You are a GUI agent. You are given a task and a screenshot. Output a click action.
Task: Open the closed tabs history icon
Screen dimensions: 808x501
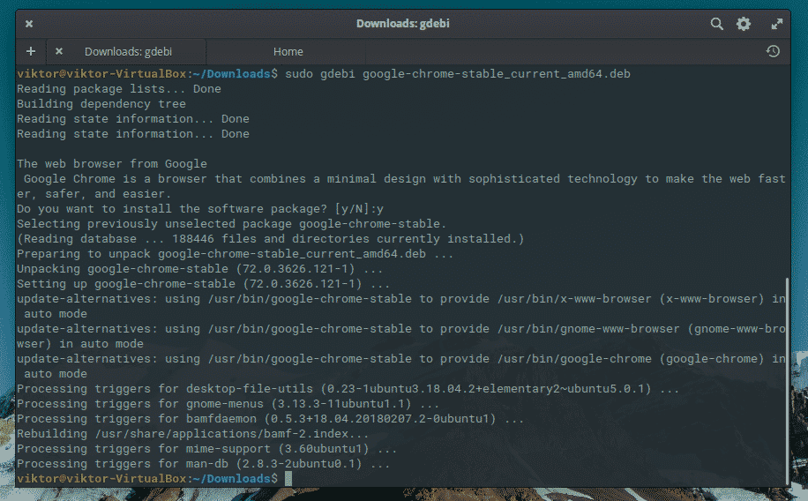coord(773,51)
